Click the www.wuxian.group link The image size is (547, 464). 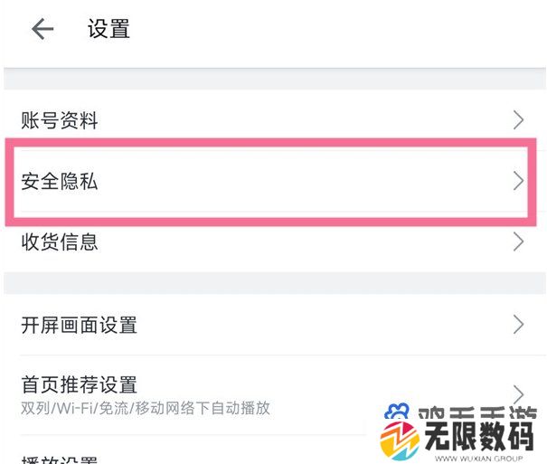point(478,459)
